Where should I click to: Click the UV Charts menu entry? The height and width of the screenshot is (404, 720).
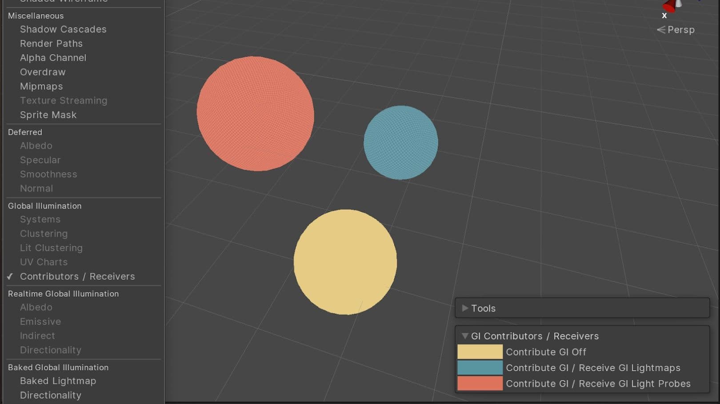click(x=44, y=262)
